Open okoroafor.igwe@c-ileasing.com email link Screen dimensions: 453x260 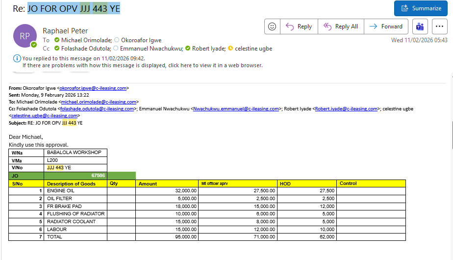pyautogui.click(x=93, y=88)
